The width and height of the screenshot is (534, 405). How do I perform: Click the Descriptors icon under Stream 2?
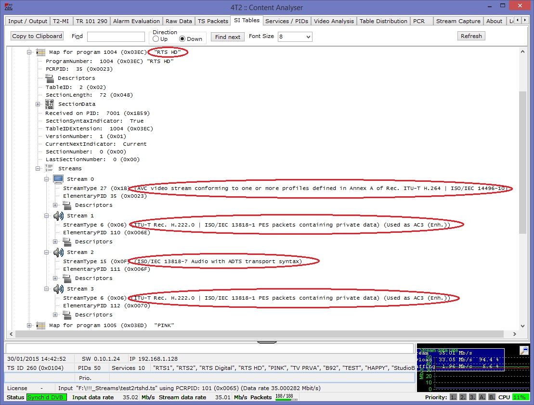pos(67,278)
